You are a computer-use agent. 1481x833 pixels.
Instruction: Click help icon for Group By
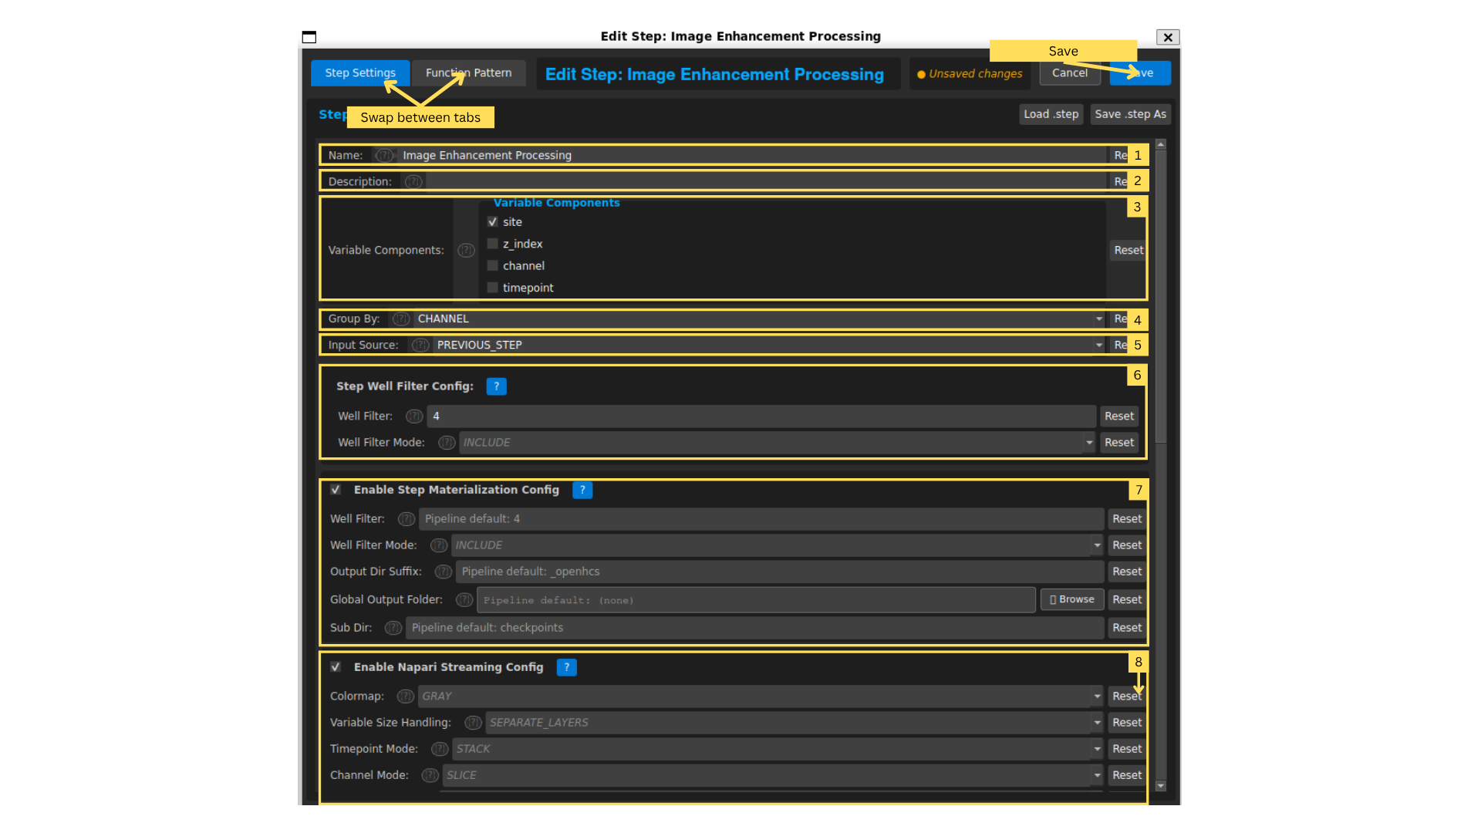(400, 319)
